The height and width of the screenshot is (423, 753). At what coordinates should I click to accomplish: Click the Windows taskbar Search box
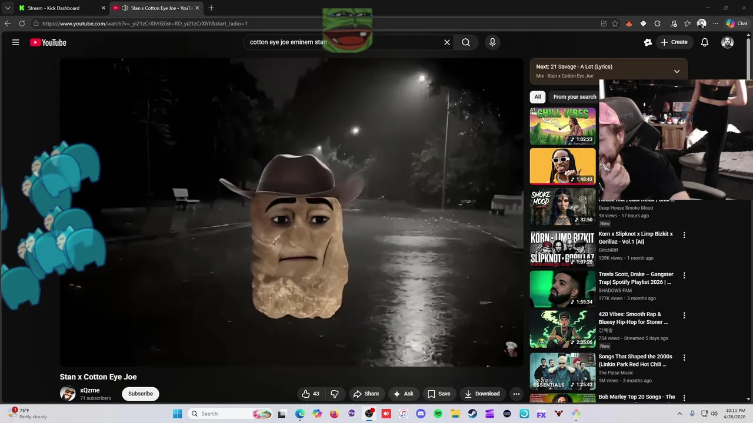point(231,414)
